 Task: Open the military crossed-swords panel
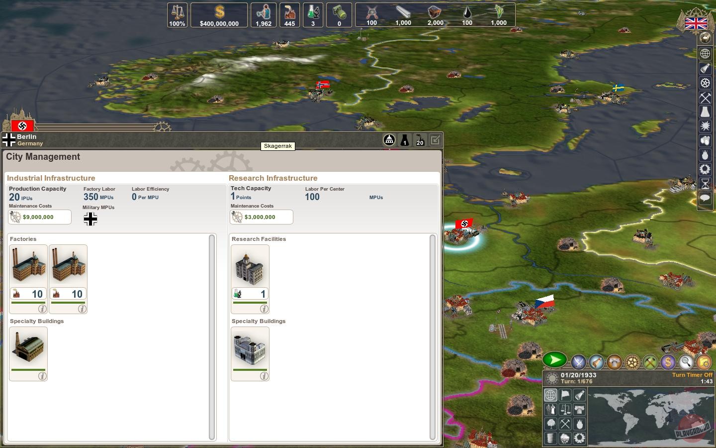pyautogui.click(x=579, y=362)
